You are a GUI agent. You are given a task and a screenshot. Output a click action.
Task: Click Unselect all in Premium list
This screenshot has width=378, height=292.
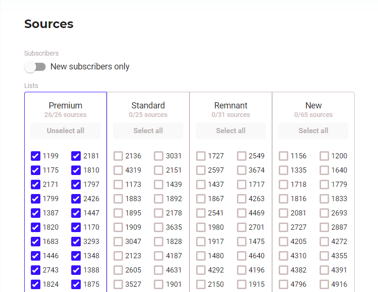[x=66, y=131]
